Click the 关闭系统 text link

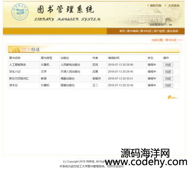[174, 5]
